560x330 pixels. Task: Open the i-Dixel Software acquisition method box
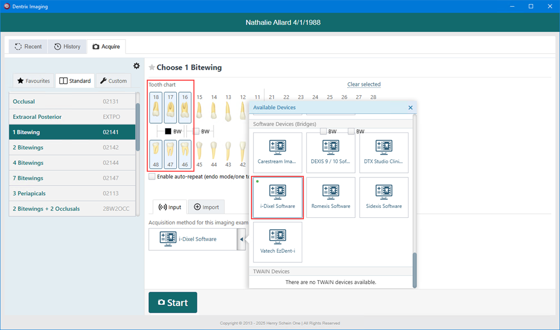[192, 239]
